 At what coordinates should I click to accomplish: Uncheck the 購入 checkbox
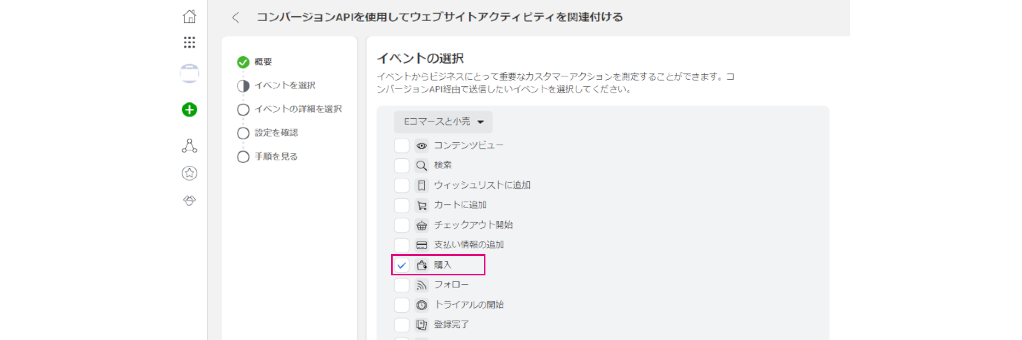[402, 265]
